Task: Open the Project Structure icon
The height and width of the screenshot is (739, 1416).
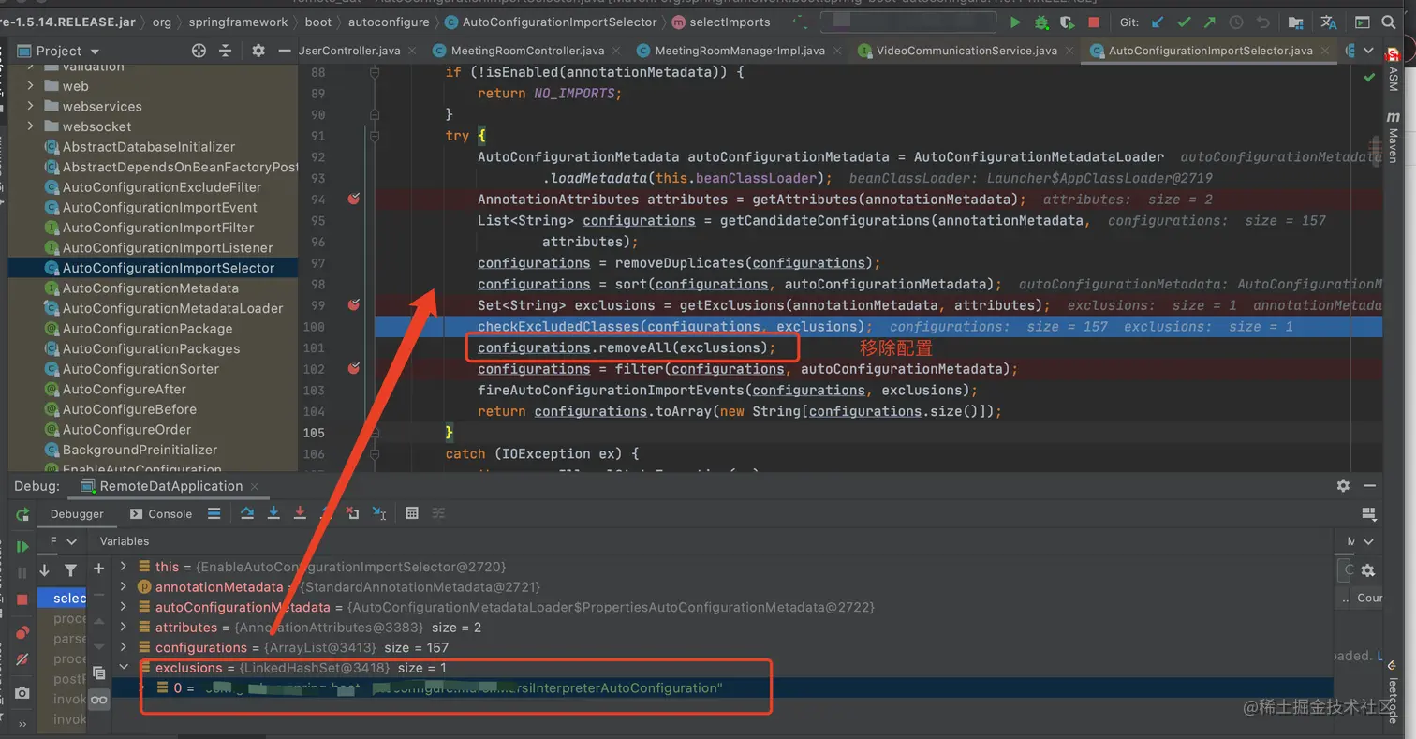Action: [x=1295, y=22]
